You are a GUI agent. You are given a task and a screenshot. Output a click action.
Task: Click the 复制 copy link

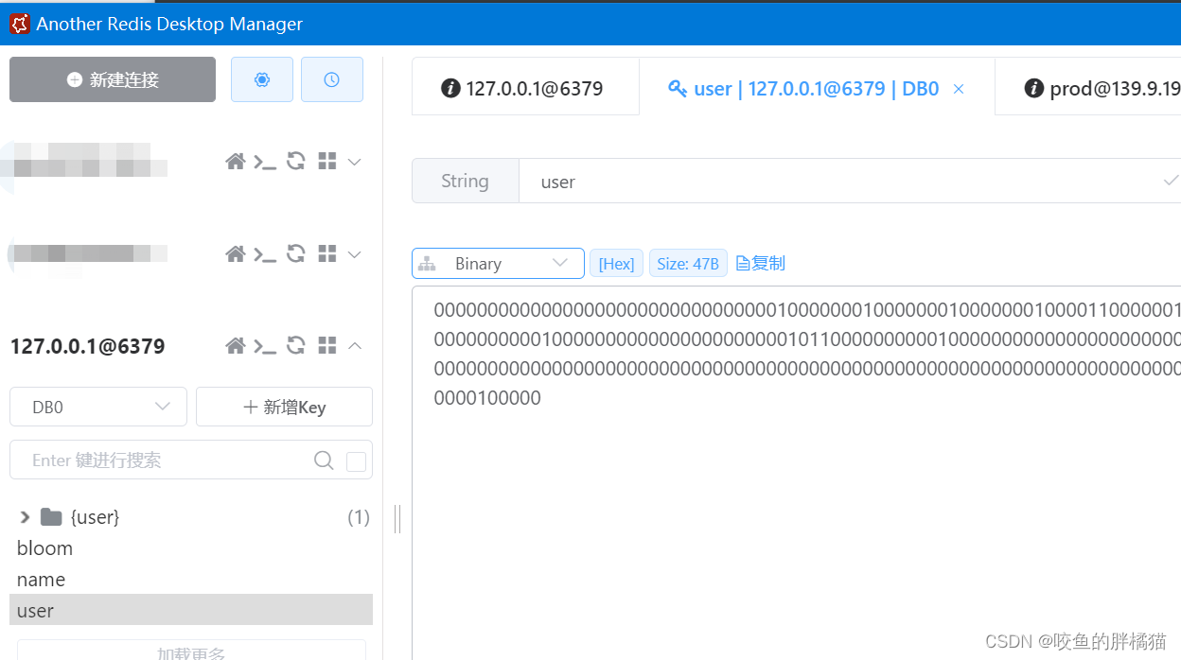pyautogui.click(x=759, y=263)
